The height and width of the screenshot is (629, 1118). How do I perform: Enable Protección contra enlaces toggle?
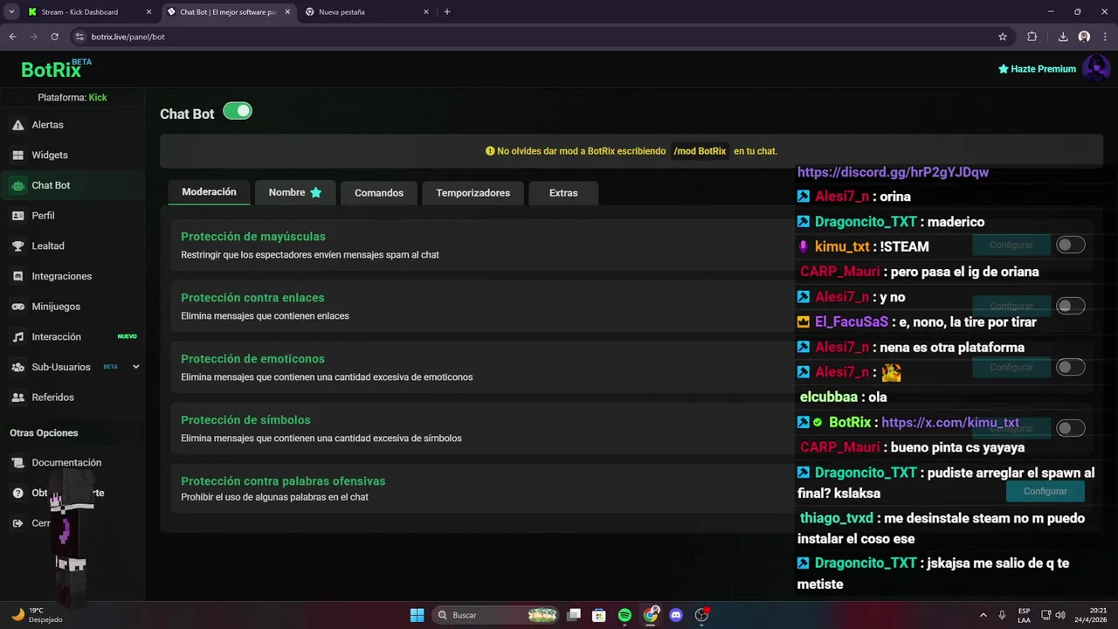(x=1071, y=306)
